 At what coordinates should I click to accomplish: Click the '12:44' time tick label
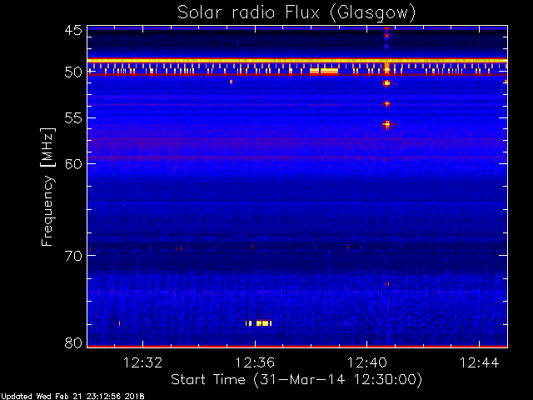click(480, 362)
